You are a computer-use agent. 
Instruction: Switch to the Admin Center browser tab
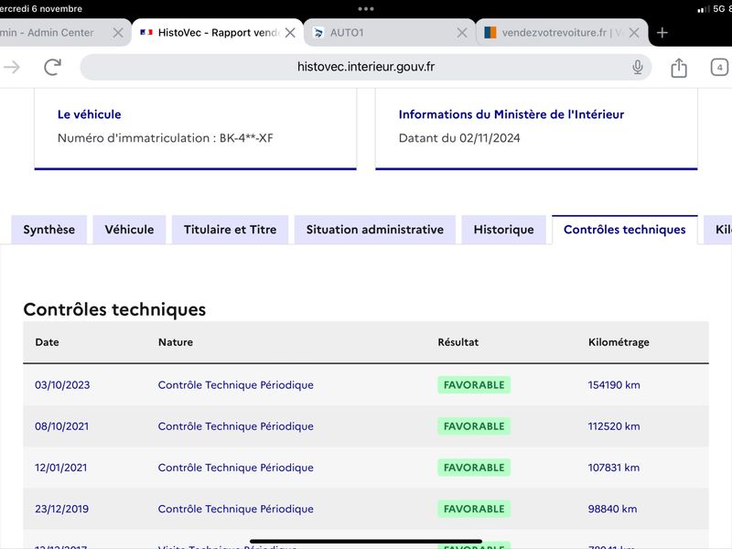(65, 33)
